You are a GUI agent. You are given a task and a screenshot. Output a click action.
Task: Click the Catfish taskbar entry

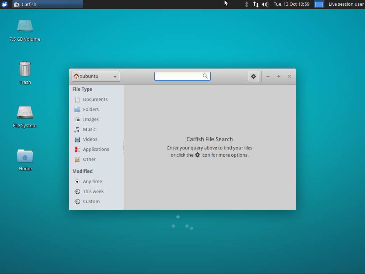(x=47, y=4)
